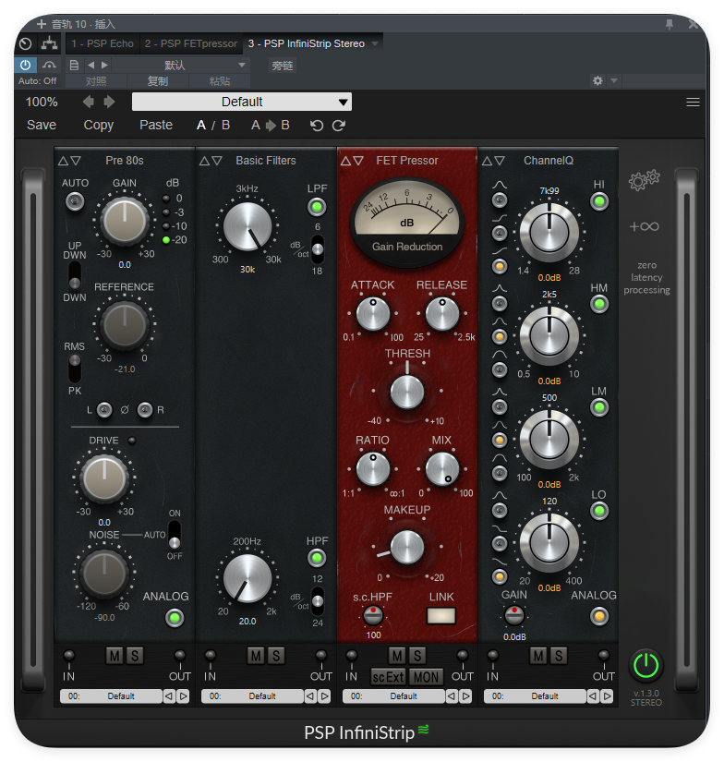Click the 100% zoom value

click(42, 102)
